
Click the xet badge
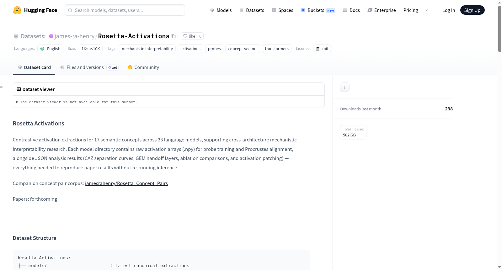click(x=113, y=67)
